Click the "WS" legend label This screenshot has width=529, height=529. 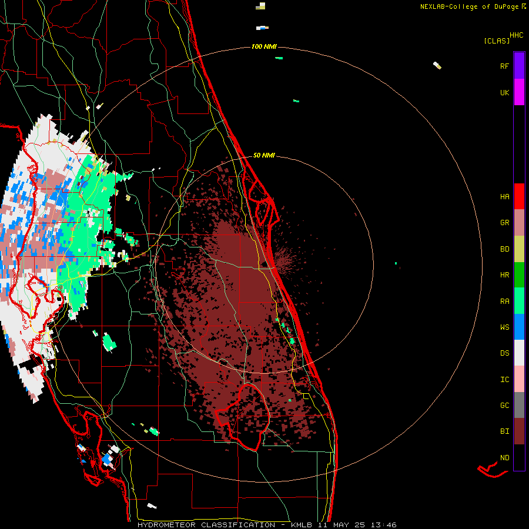pos(504,327)
